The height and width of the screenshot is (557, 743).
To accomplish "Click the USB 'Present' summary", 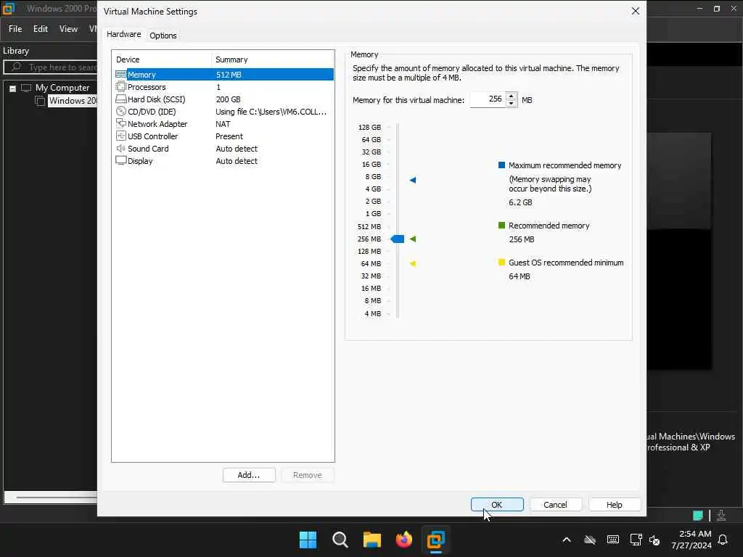I will coord(229,136).
